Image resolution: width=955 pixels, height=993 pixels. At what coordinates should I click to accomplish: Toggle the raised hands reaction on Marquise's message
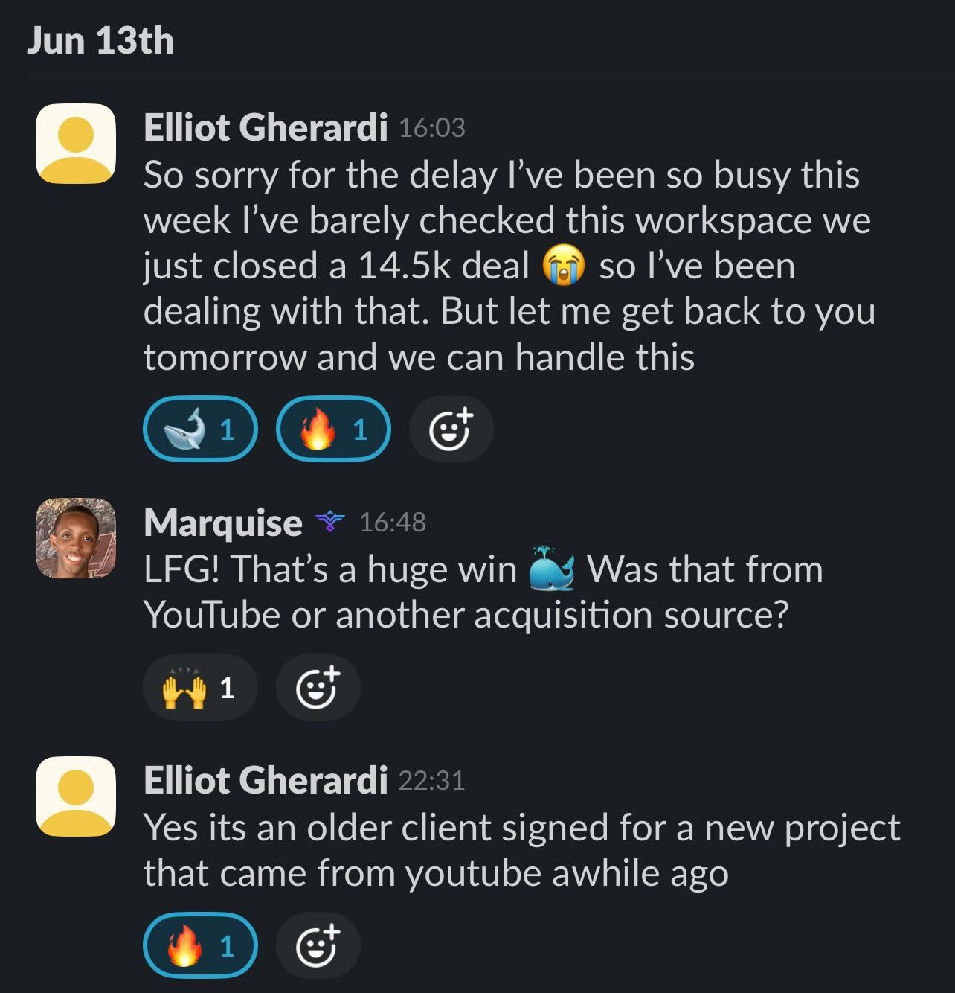tap(200, 687)
